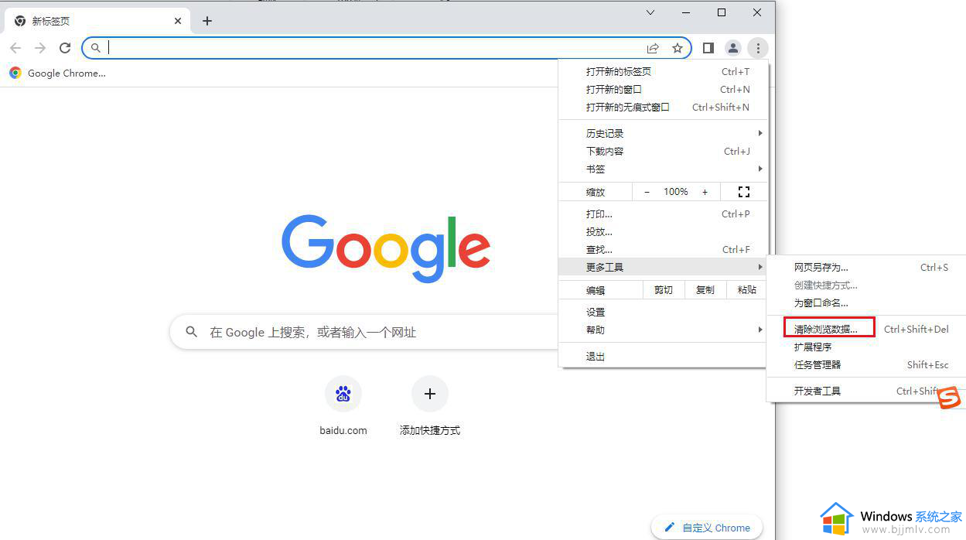
Task: Select 打开新的窗口 menu item
Action: [x=664, y=89]
